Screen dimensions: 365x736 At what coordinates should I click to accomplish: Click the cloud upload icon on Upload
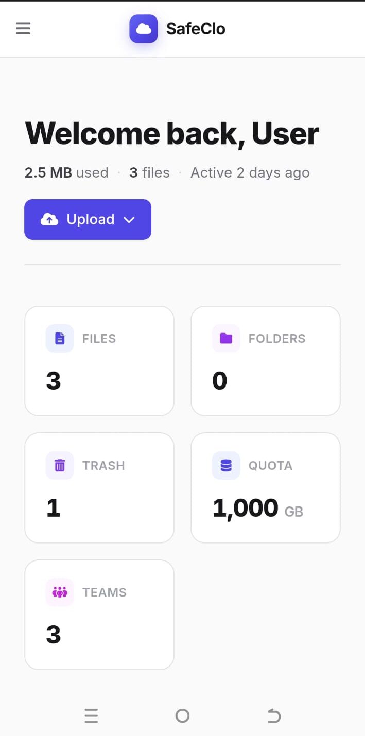(x=49, y=220)
